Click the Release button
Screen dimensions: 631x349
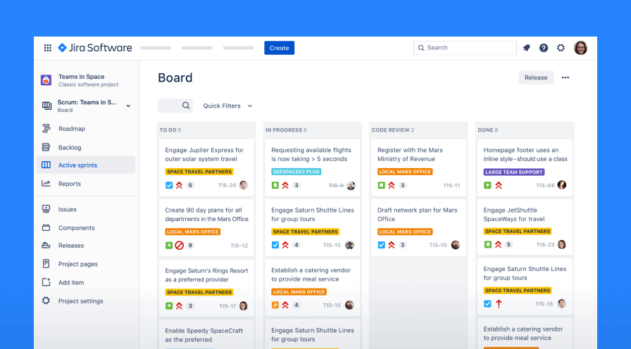(535, 78)
